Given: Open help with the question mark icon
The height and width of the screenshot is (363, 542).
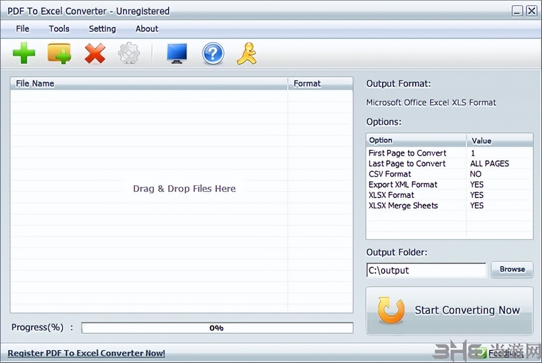Looking at the screenshot, I should pyautogui.click(x=213, y=53).
